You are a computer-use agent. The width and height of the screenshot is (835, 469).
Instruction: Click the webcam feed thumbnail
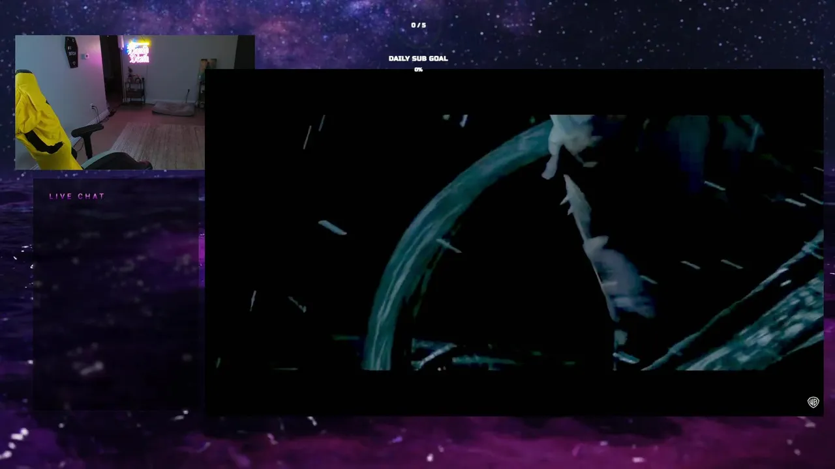point(134,102)
